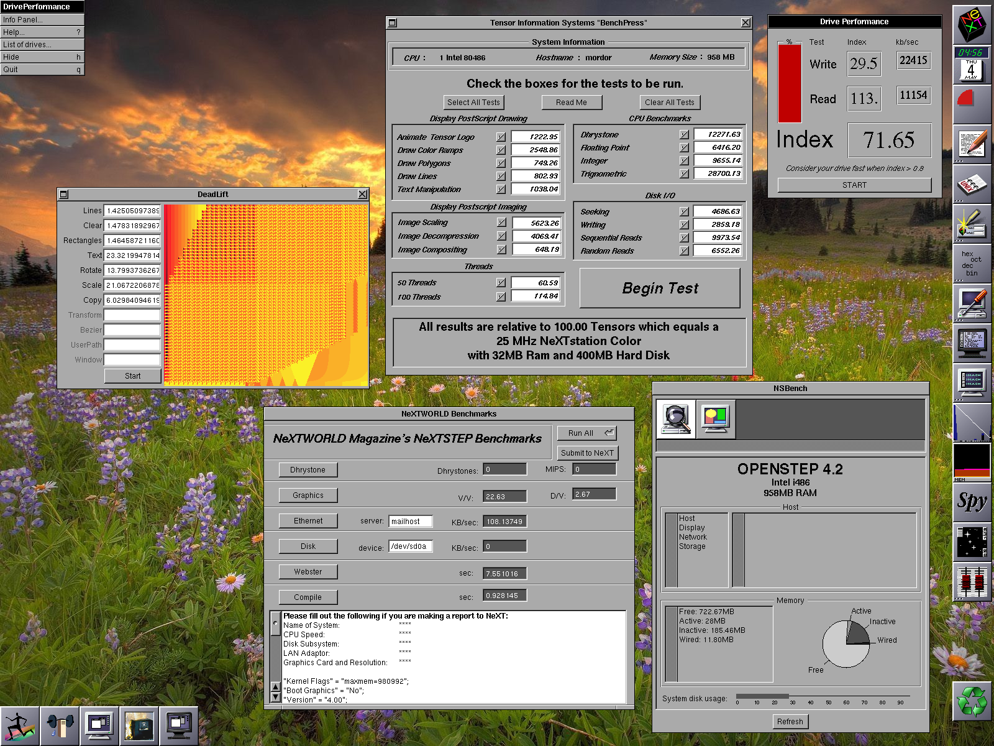994x746 pixels.
Task: Click the server input field
Action: [x=410, y=522]
